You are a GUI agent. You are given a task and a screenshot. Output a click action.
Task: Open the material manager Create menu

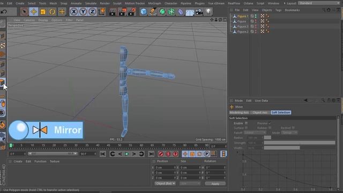(x=18, y=161)
